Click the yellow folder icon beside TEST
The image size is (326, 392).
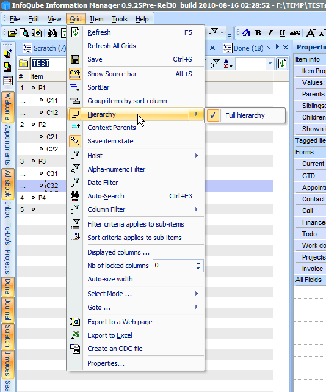tap(23, 64)
